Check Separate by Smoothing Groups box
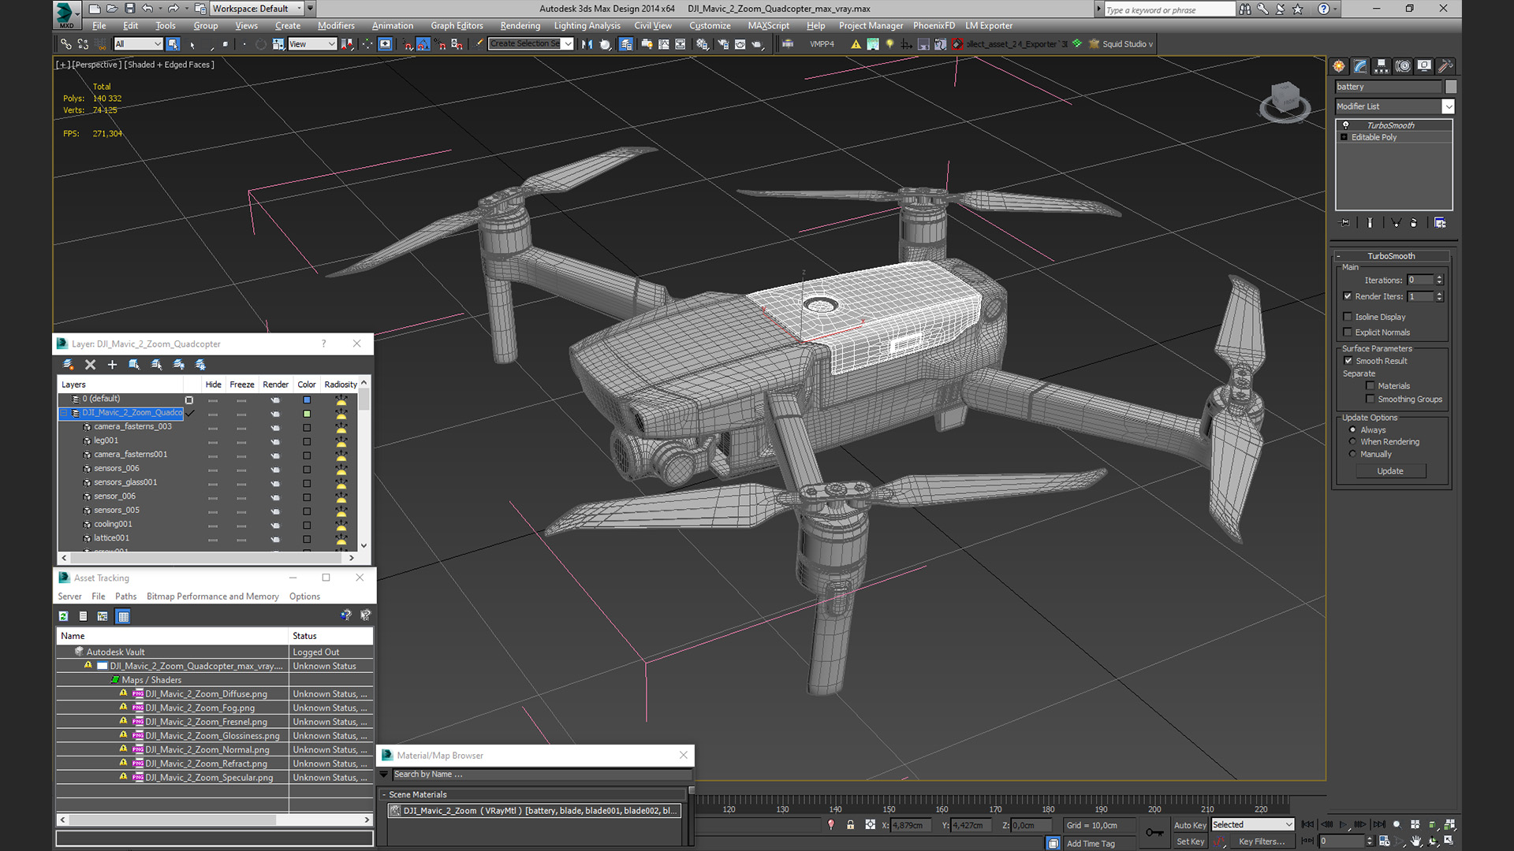This screenshot has width=1514, height=851. 1370,399
